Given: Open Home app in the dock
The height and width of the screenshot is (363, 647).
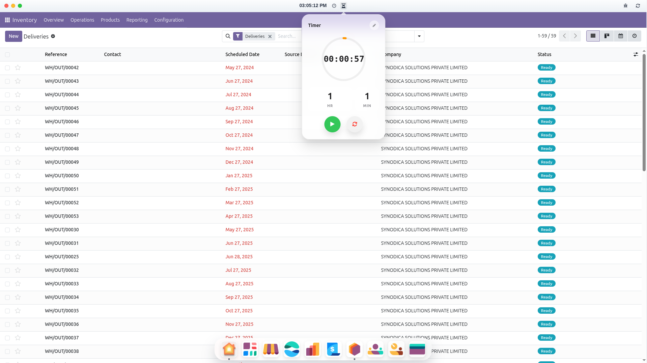Looking at the screenshot, I should [229, 349].
